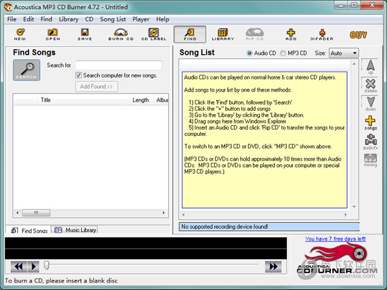Click the rewind player button
The height and width of the screenshot is (290, 387).
(19, 266)
